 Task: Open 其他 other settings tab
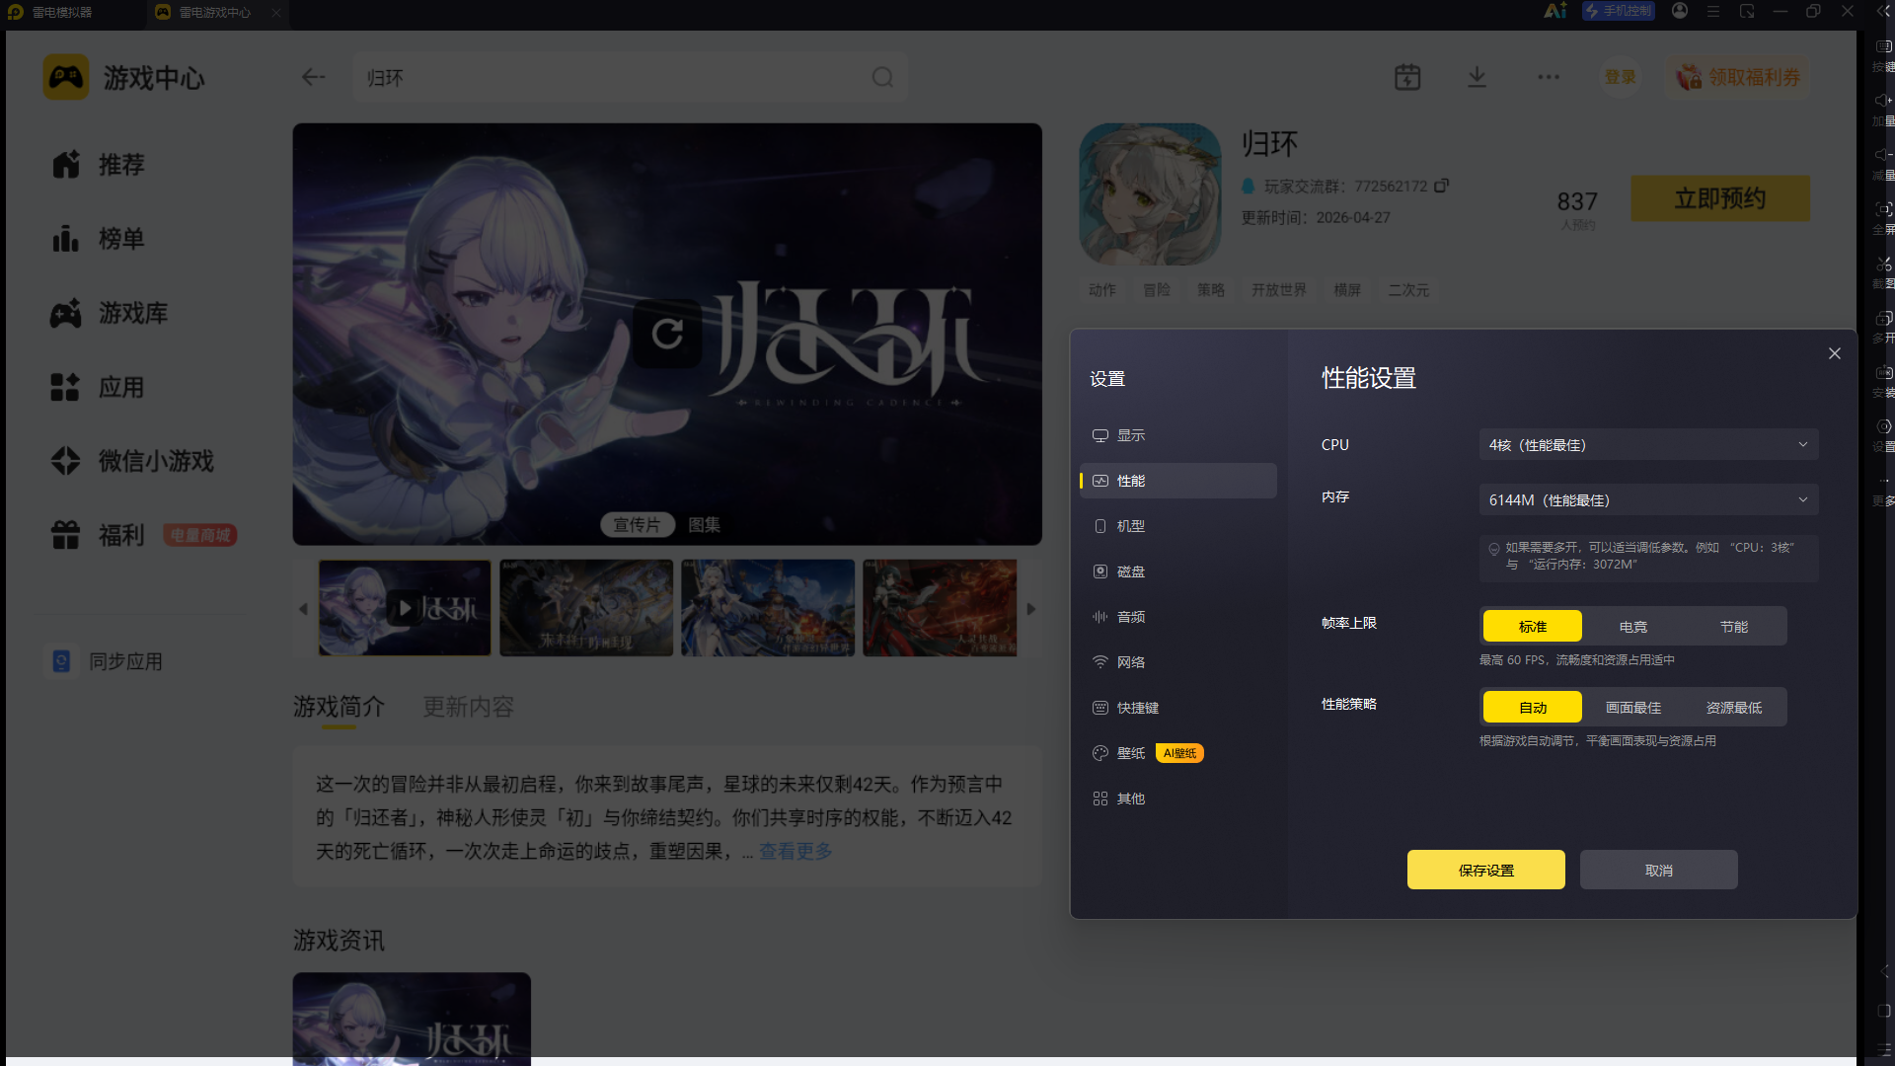coord(1178,799)
